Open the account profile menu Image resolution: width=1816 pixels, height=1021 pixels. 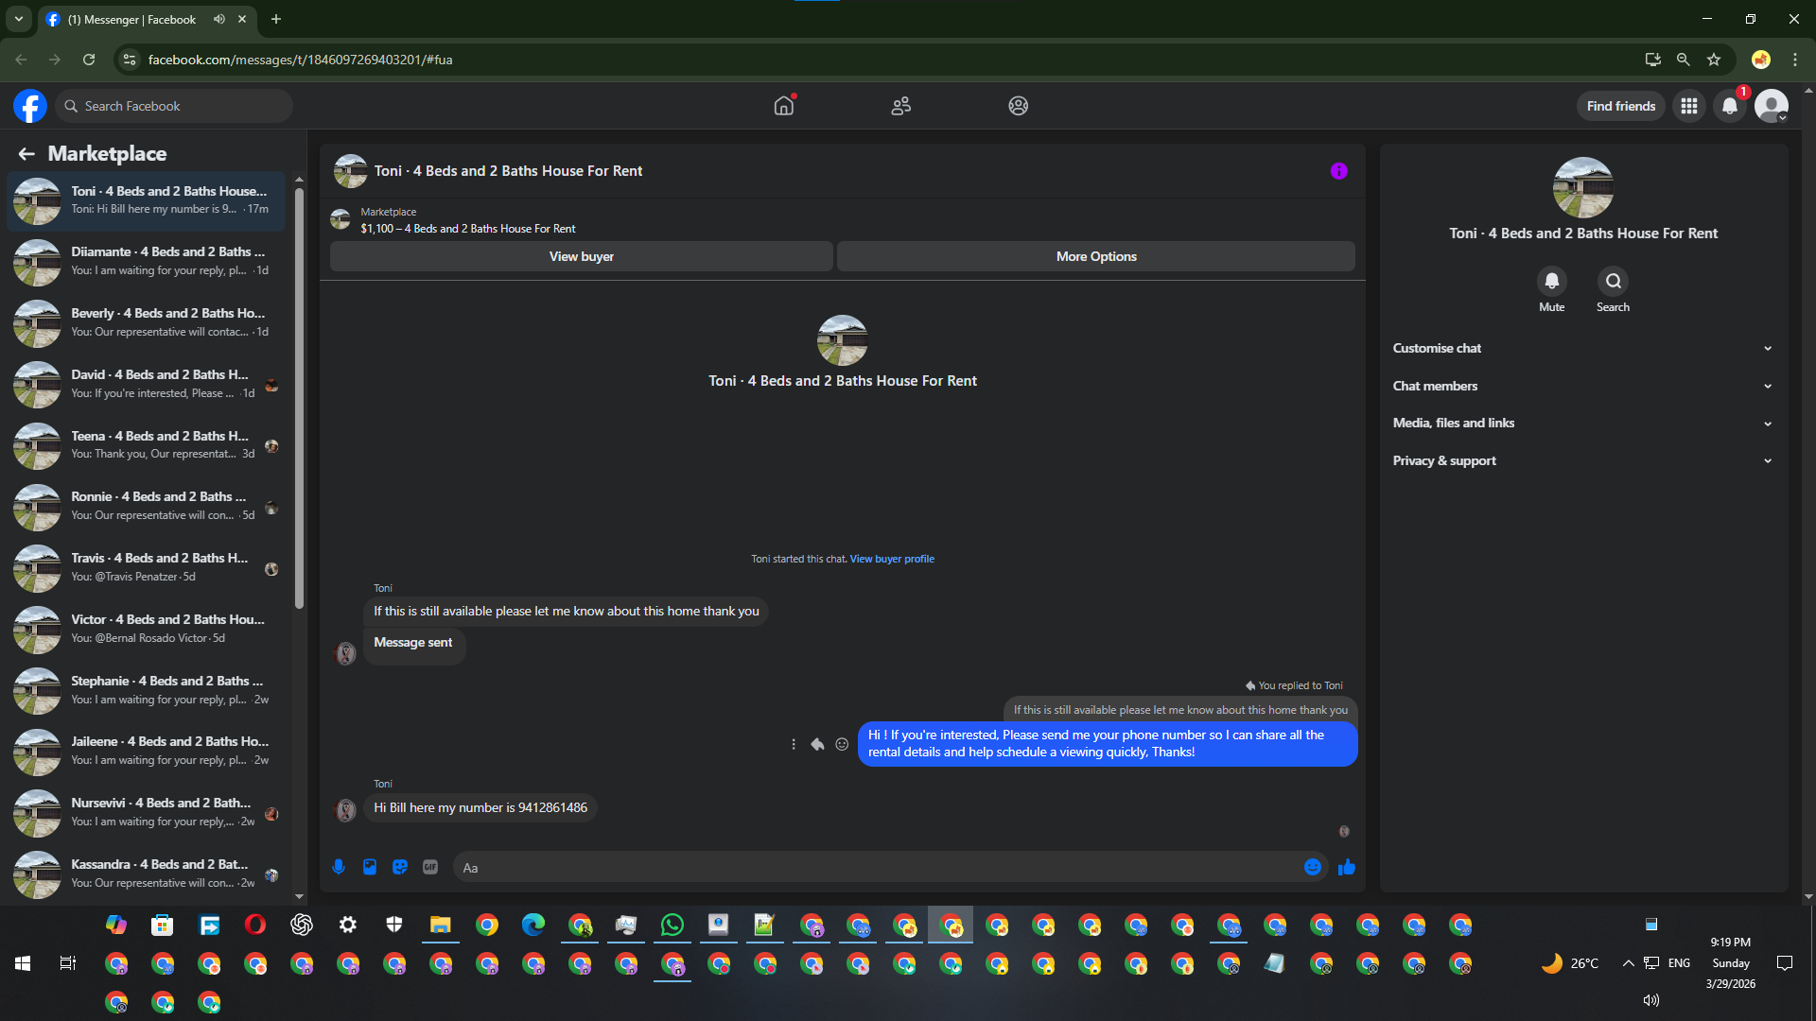point(1772,106)
